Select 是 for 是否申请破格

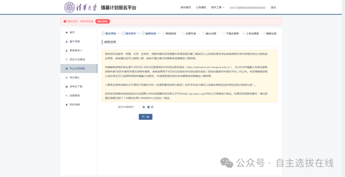141,107
